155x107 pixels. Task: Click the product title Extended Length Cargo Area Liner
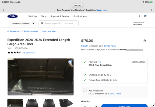(39, 42)
